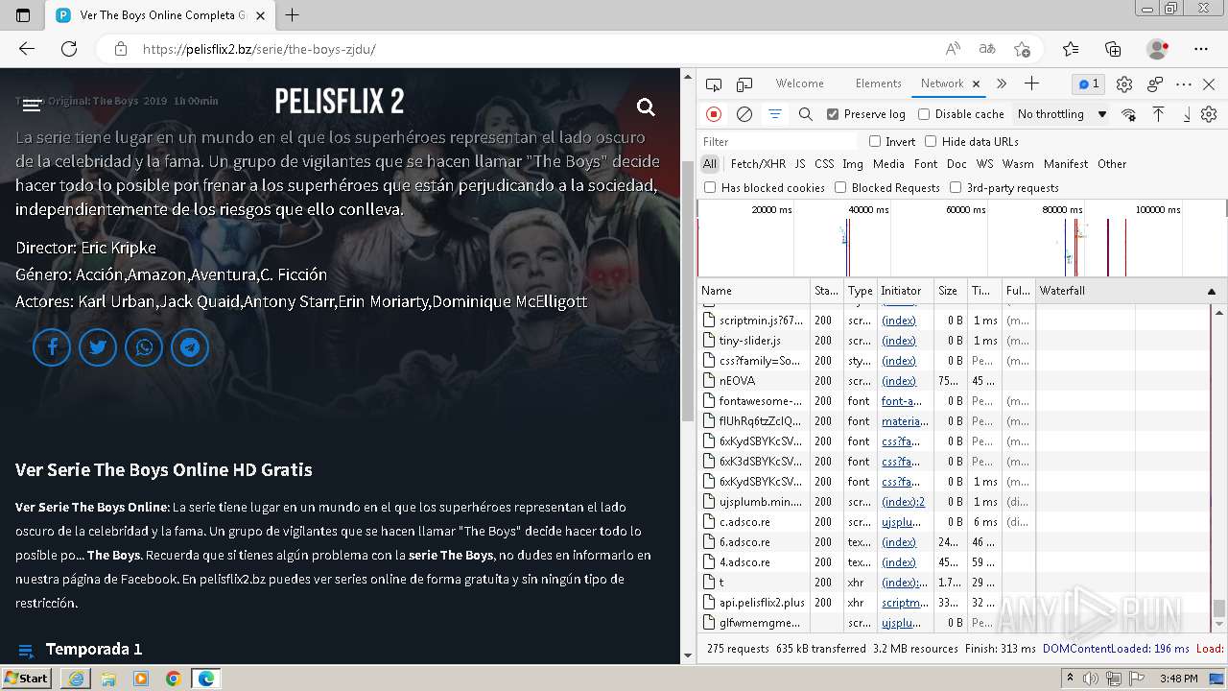View site information lock icon

click(x=120, y=49)
